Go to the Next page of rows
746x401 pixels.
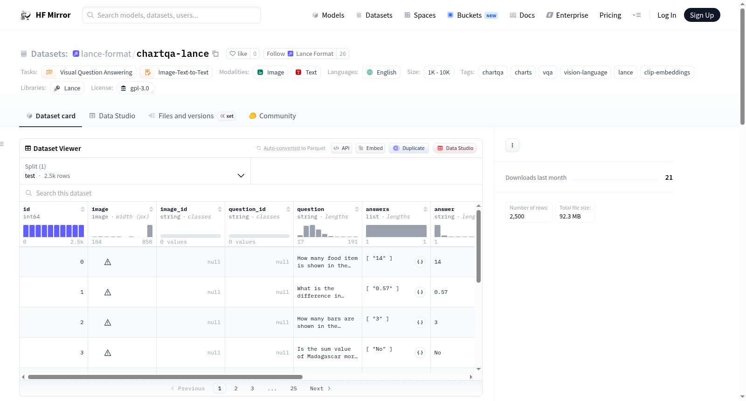tap(320, 389)
